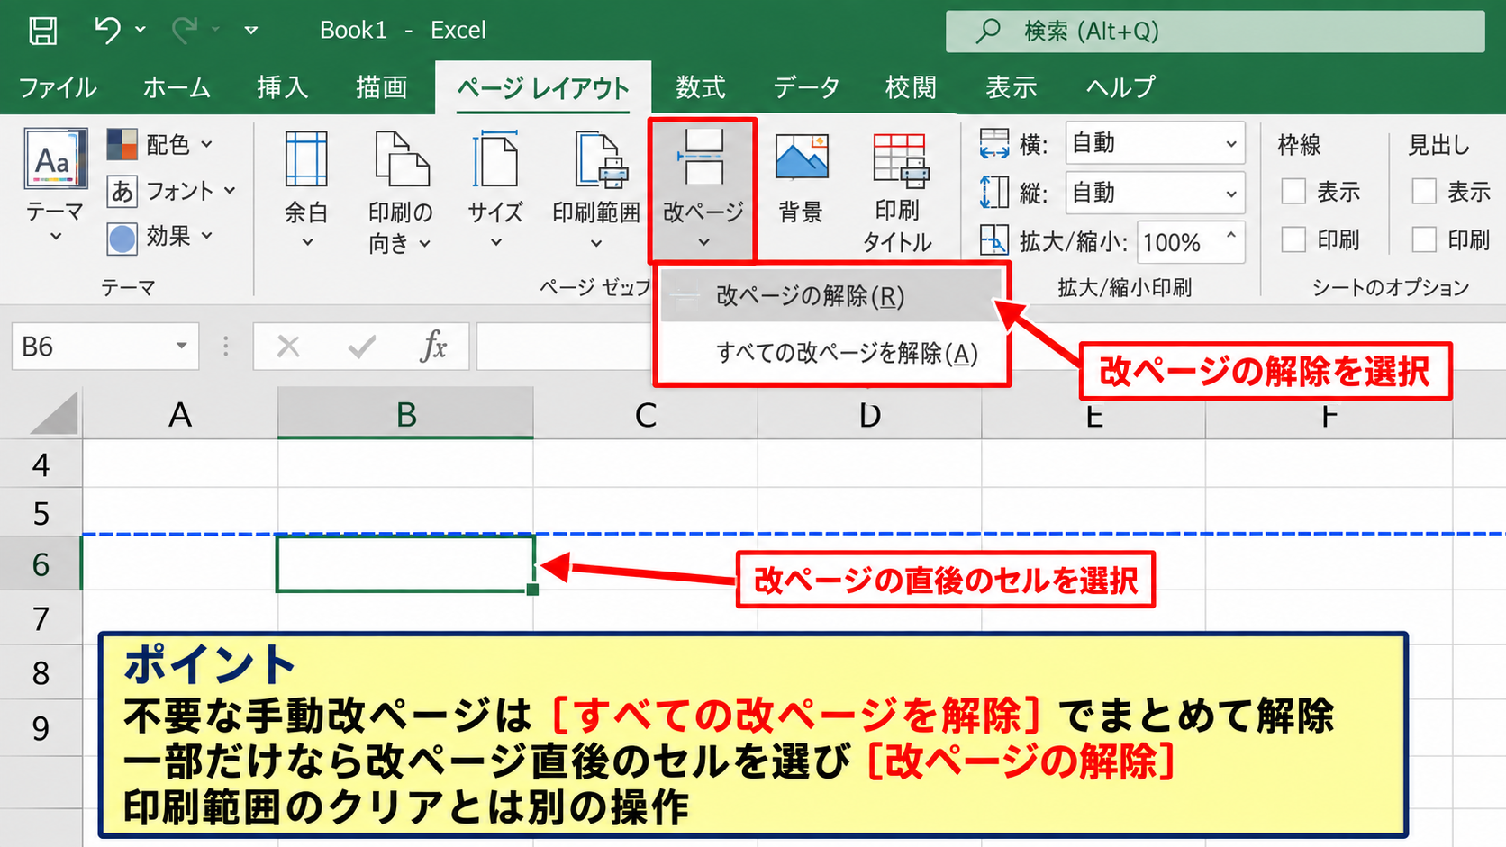
Task: Open the 余白 margins menu
Action: [306, 189]
